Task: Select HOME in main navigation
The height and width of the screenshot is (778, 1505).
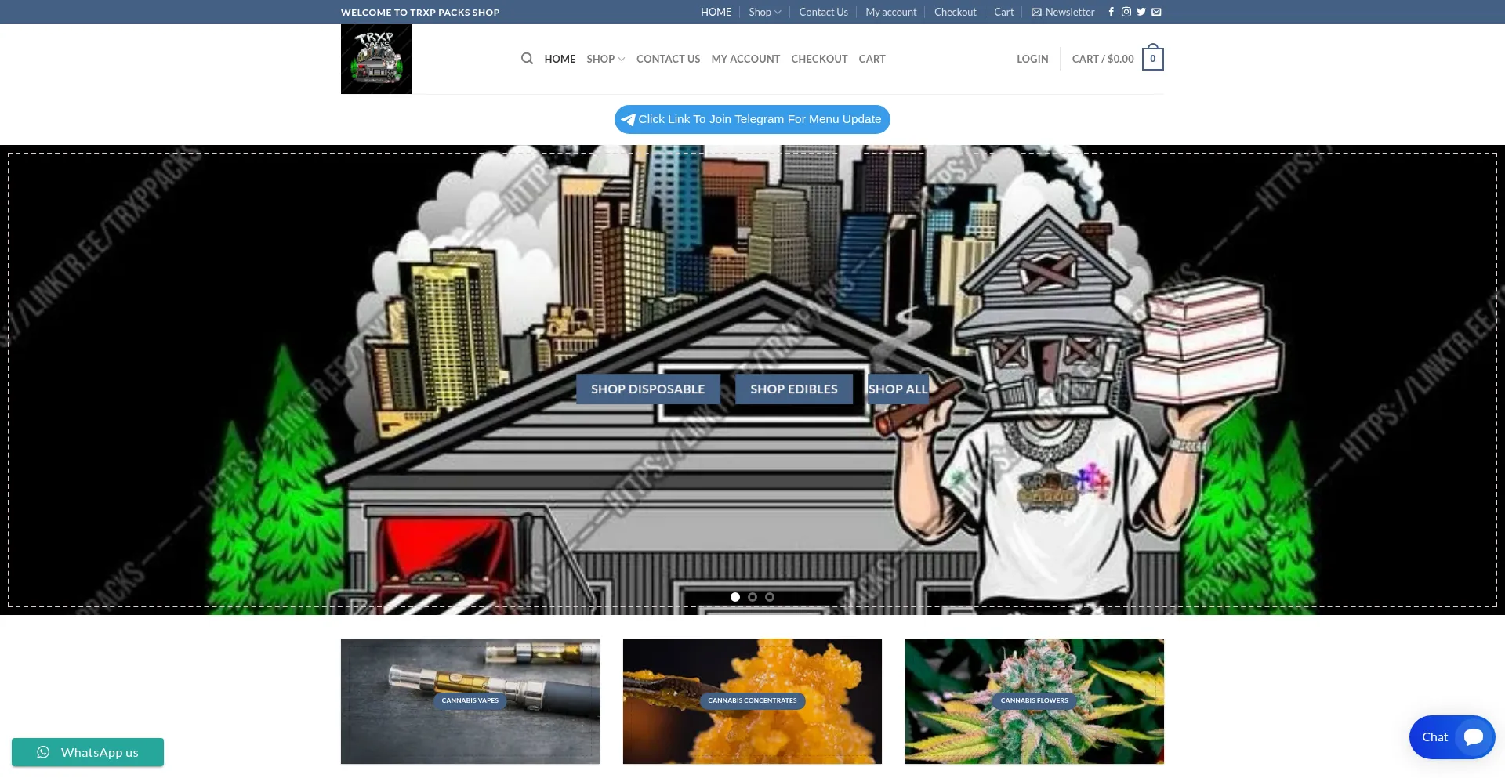Action: point(560,59)
